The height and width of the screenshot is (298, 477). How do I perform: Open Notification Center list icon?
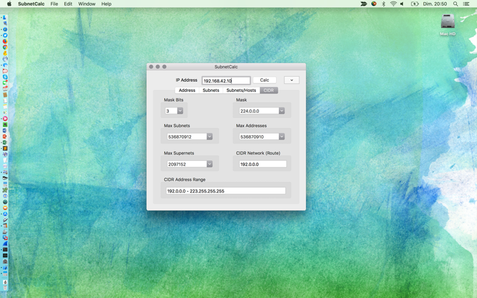click(466, 4)
